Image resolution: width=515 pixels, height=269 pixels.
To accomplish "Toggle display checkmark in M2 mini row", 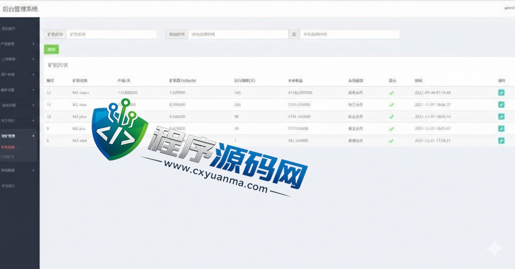I will tap(391, 141).
